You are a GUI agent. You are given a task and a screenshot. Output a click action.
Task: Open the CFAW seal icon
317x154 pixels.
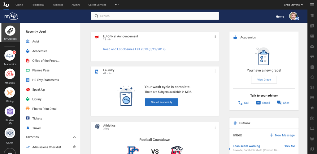[x=10, y=133]
